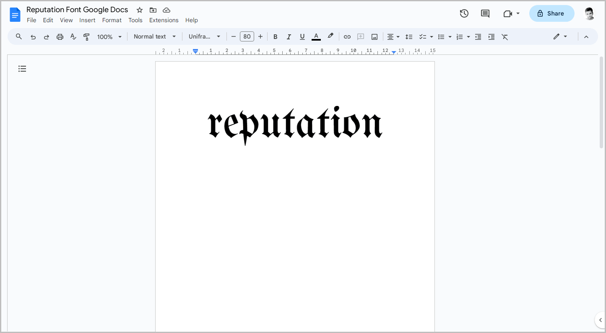Open the Format menu
Image resolution: width=606 pixels, height=333 pixels.
(112, 20)
